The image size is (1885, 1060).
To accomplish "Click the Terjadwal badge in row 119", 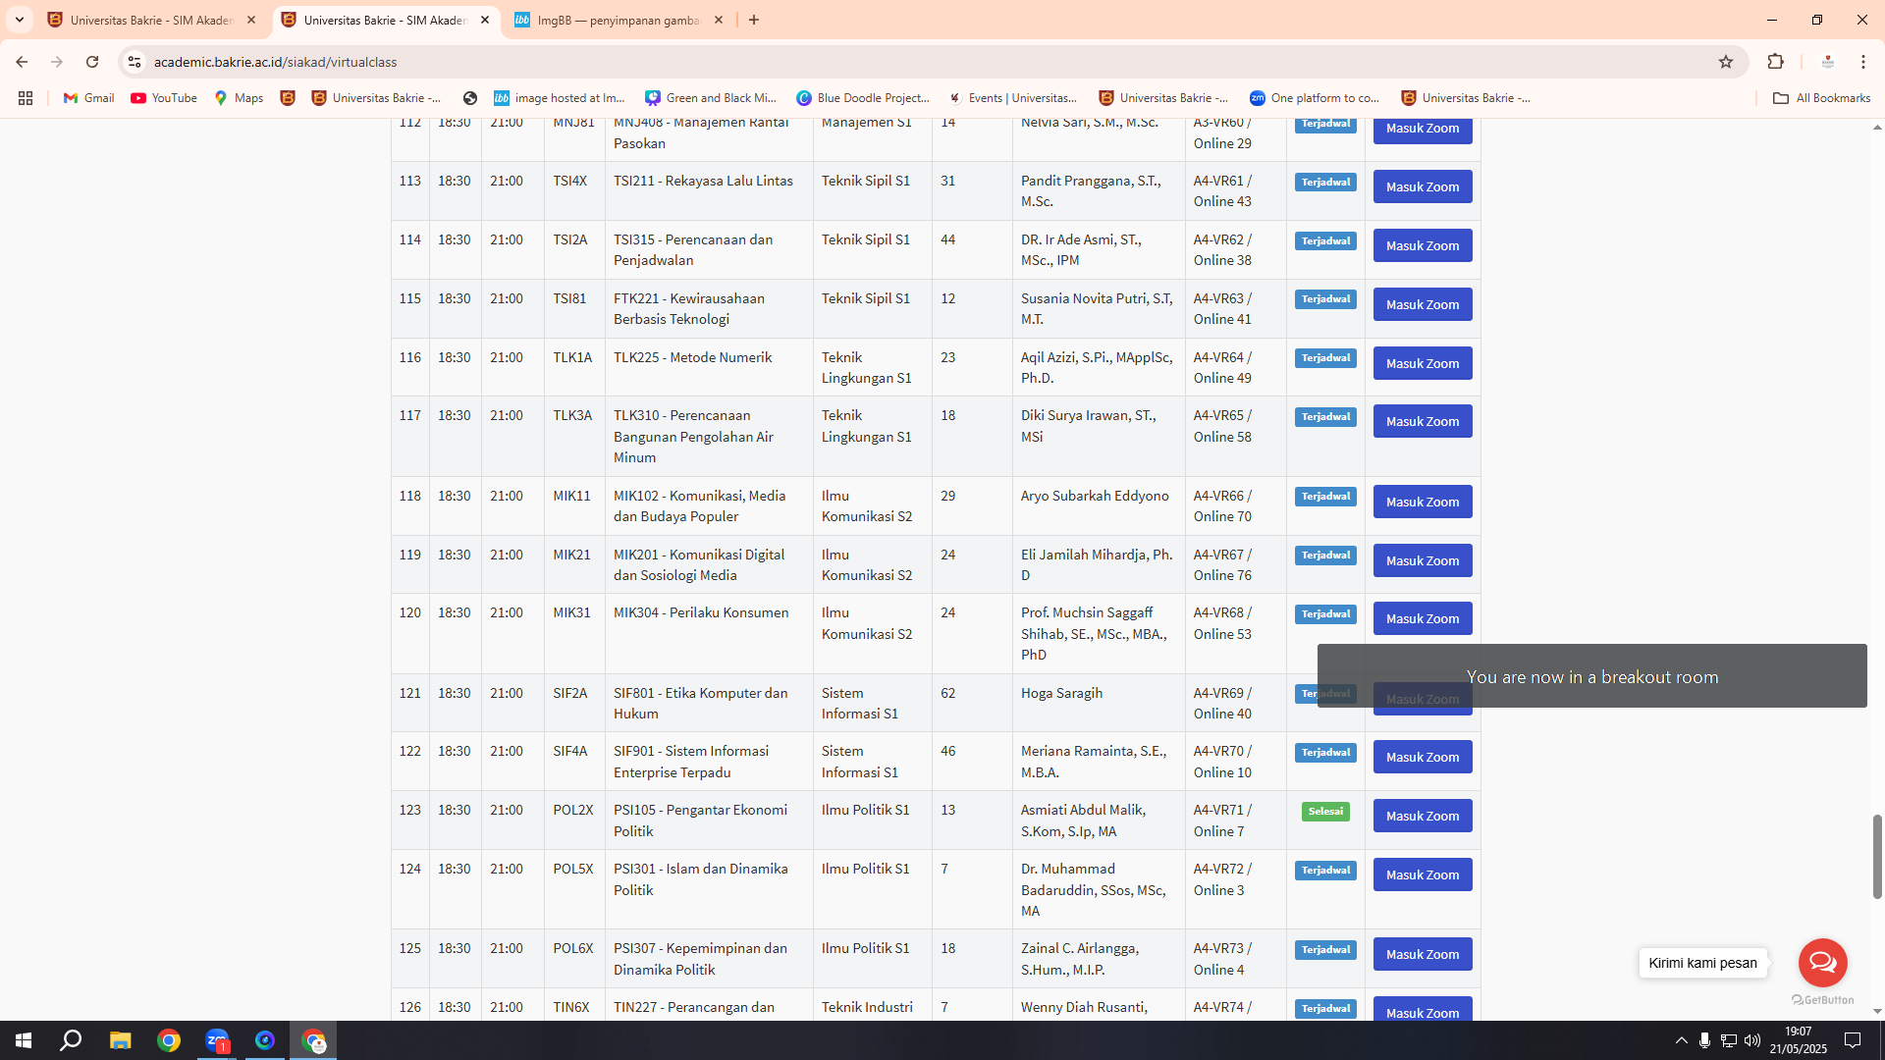I will click(x=1325, y=556).
